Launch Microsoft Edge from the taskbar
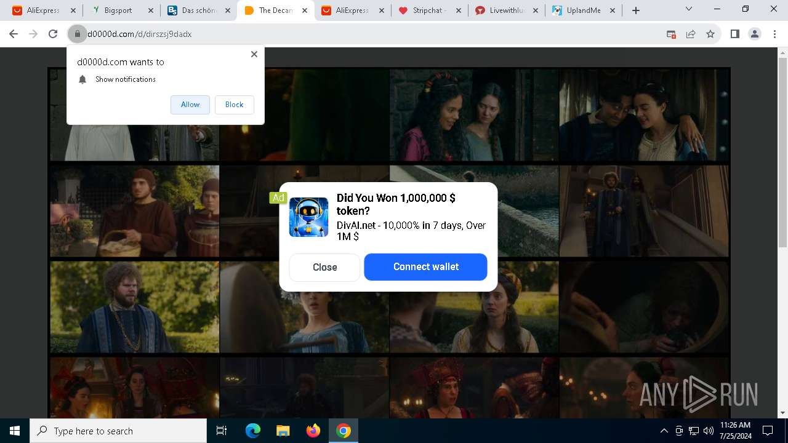 point(253,431)
